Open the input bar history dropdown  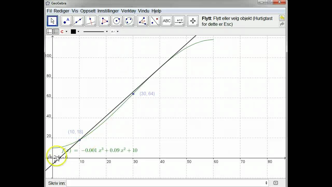pos(266,183)
